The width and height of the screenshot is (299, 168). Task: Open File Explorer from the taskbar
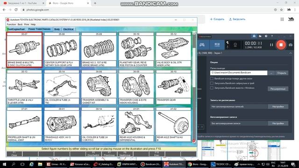[x=40, y=164]
